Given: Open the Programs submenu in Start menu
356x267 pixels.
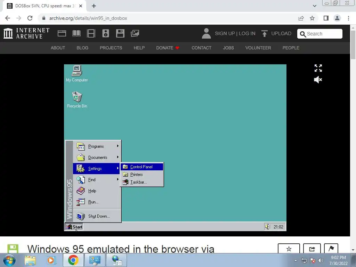Looking at the screenshot, I should point(97,146).
